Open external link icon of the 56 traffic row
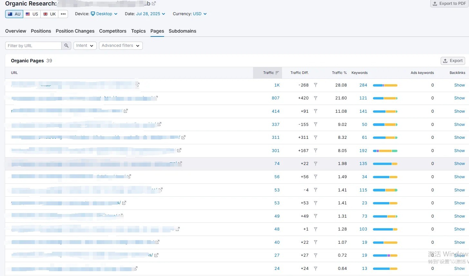The image size is (469, 276). [129, 177]
